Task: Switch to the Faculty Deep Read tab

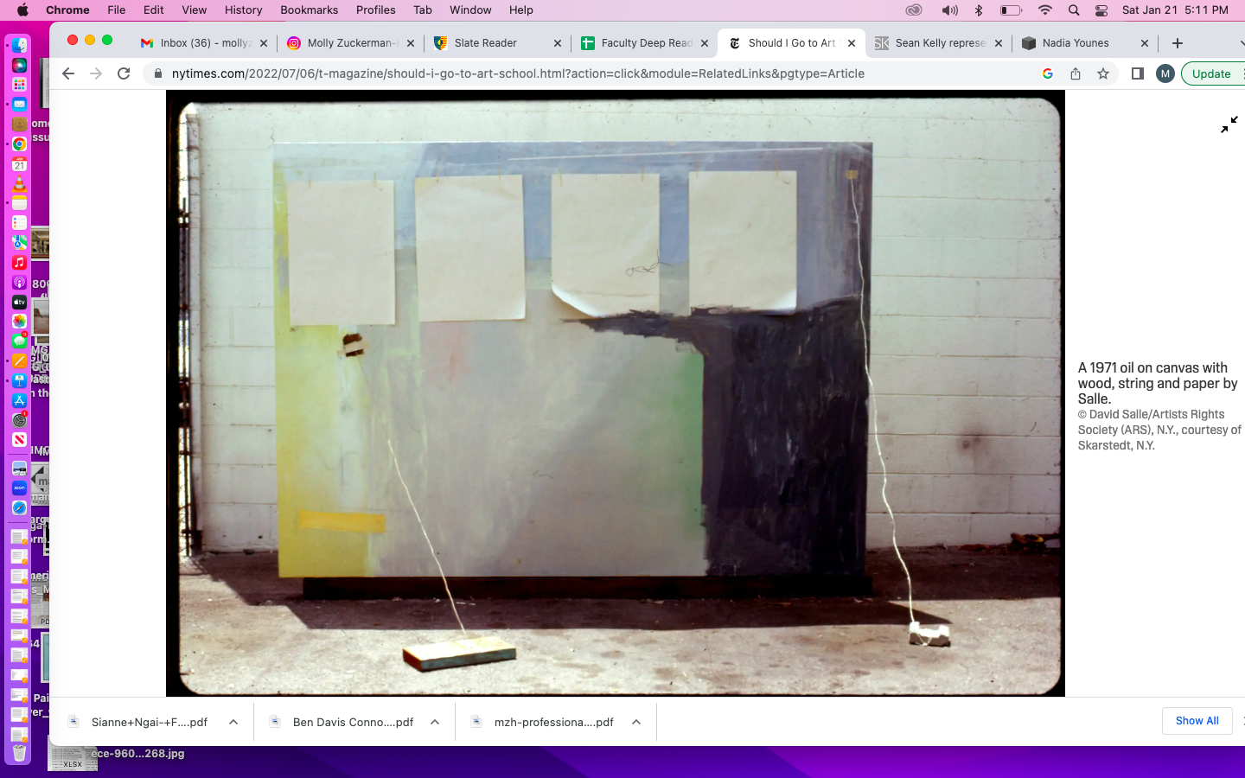Action: [x=645, y=43]
